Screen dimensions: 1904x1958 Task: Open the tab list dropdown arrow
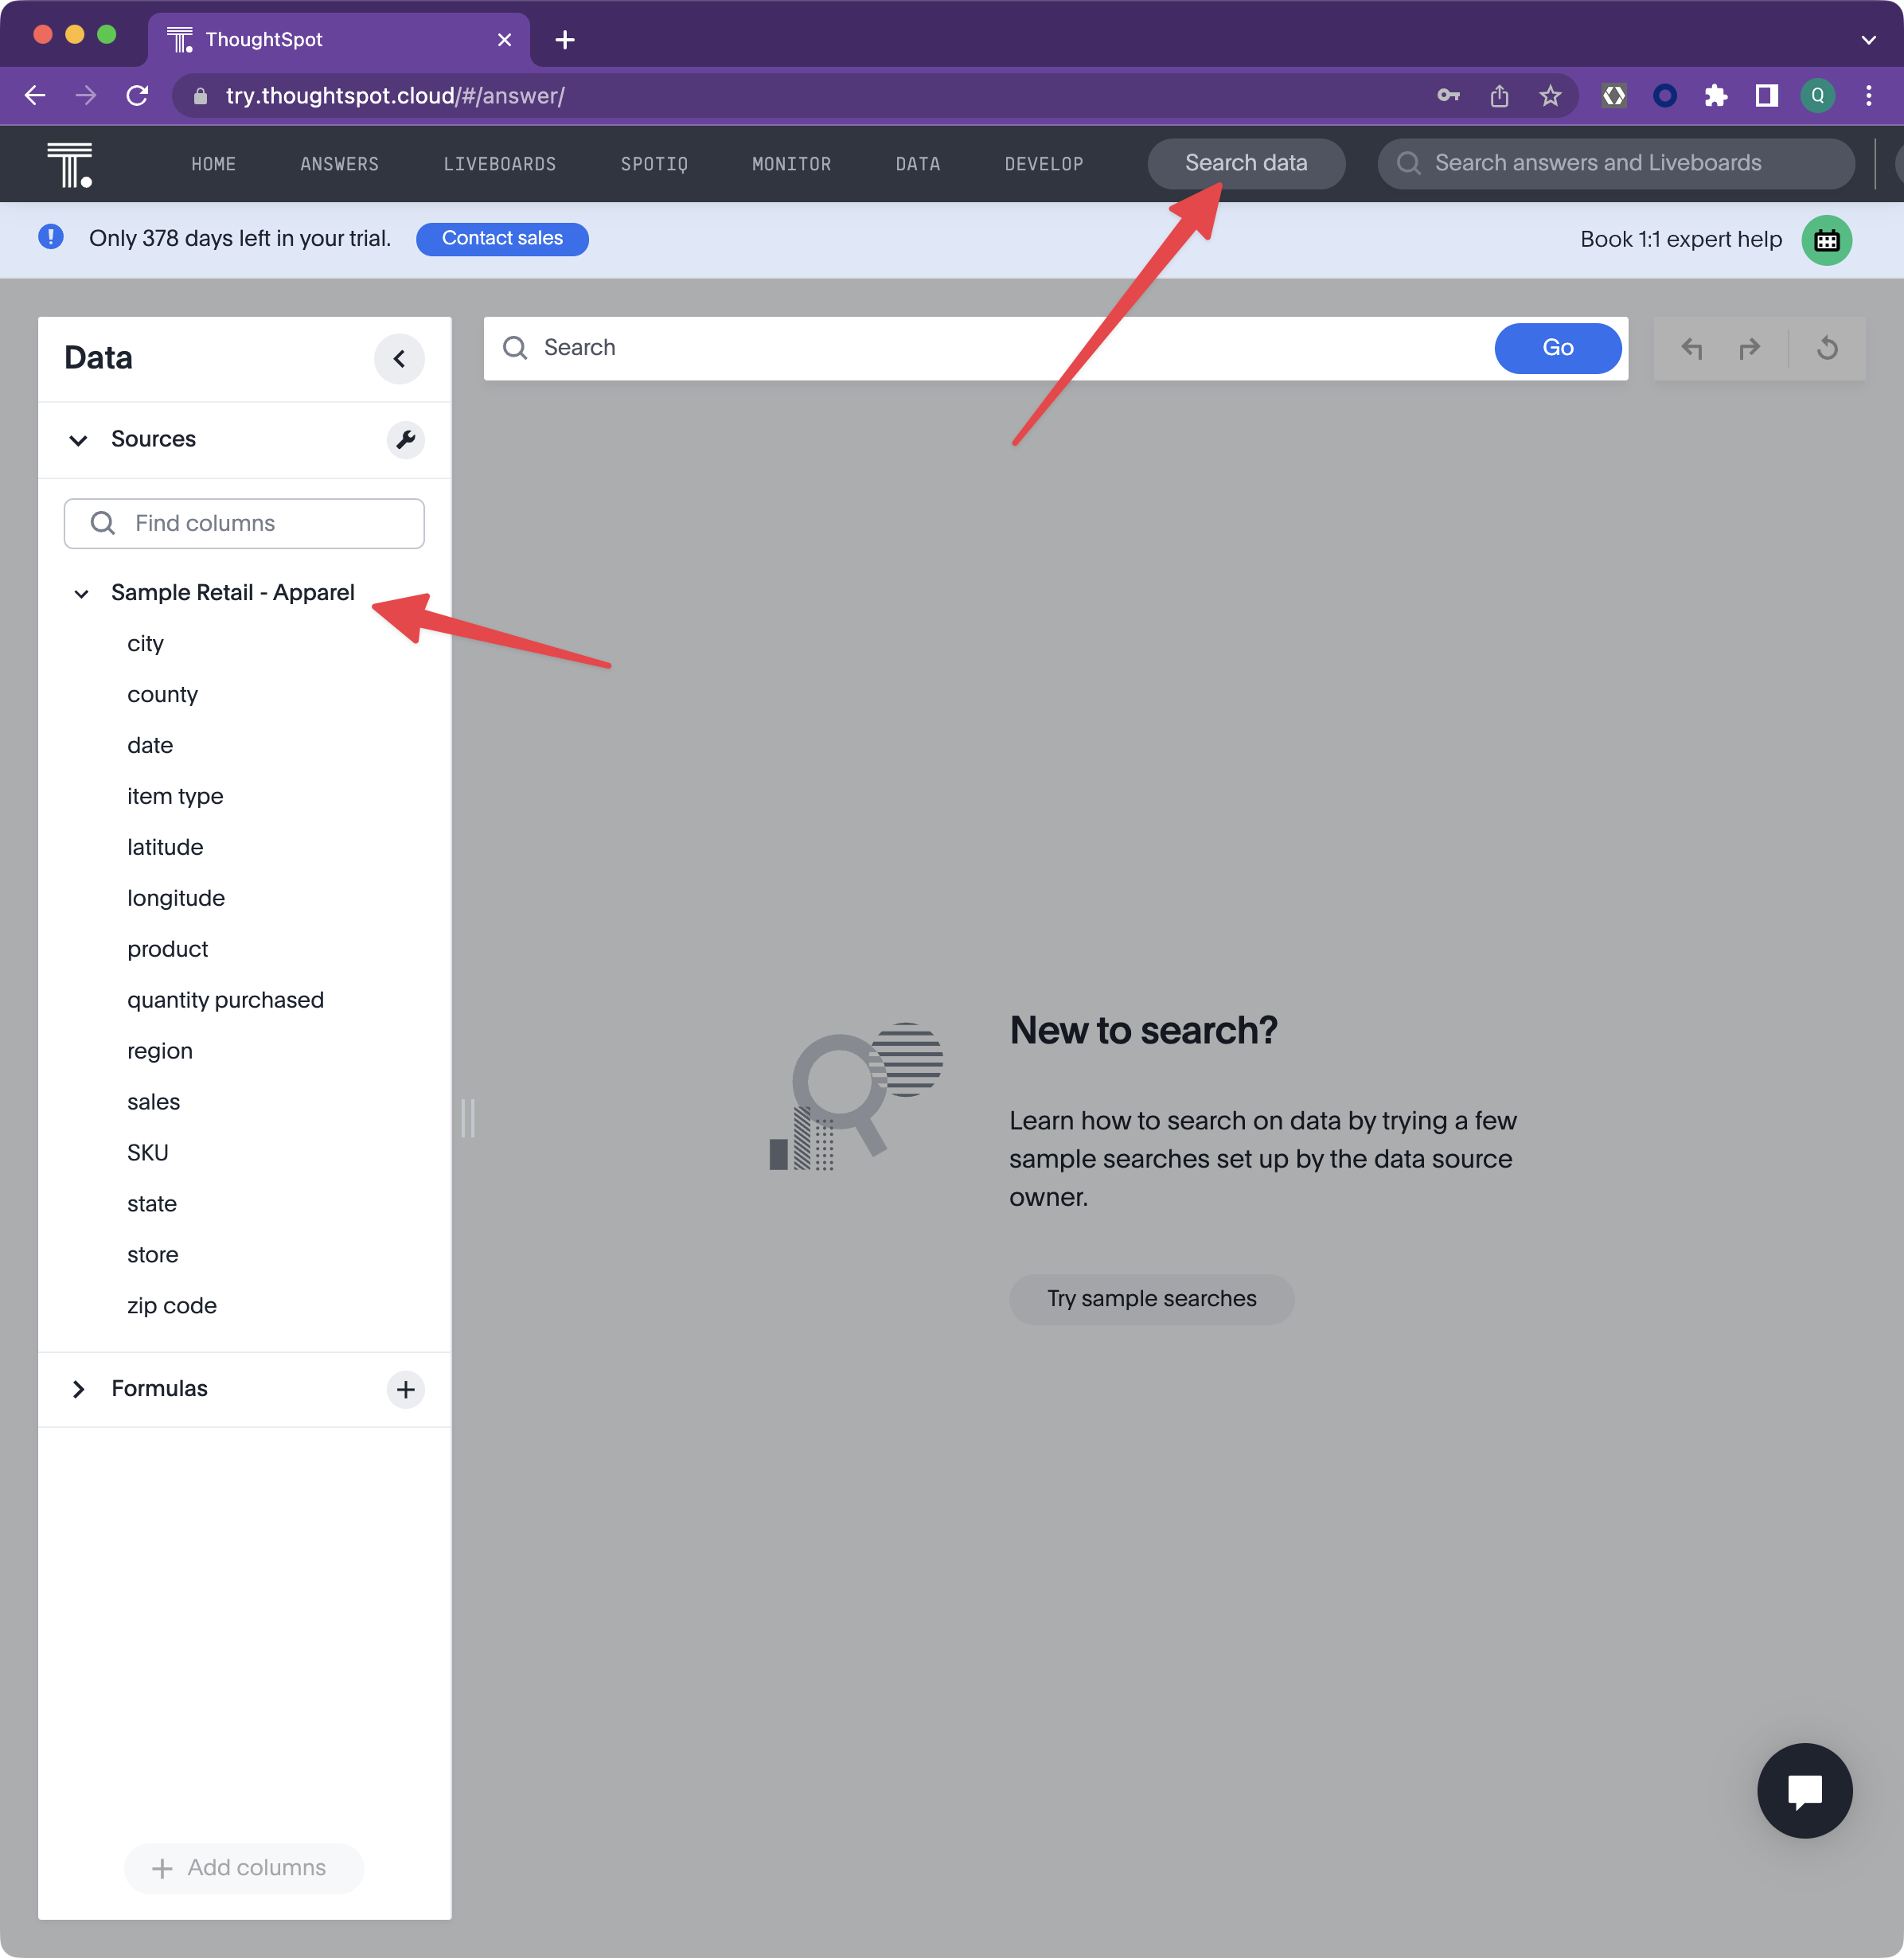[1868, 40]
